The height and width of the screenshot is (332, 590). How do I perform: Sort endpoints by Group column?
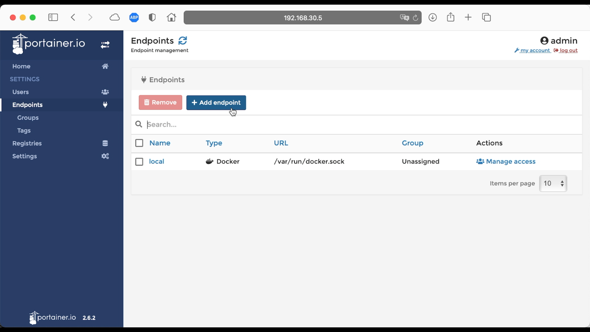pyautogui.click(x=412, y=143)
